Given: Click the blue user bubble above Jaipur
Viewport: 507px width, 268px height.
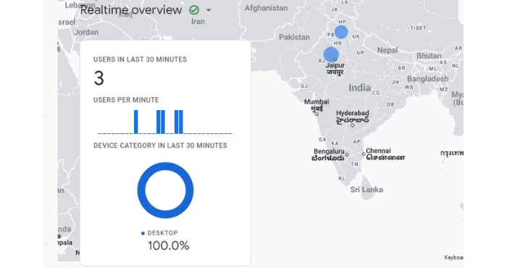Looking at the screenshot, I should pos(331,54).
